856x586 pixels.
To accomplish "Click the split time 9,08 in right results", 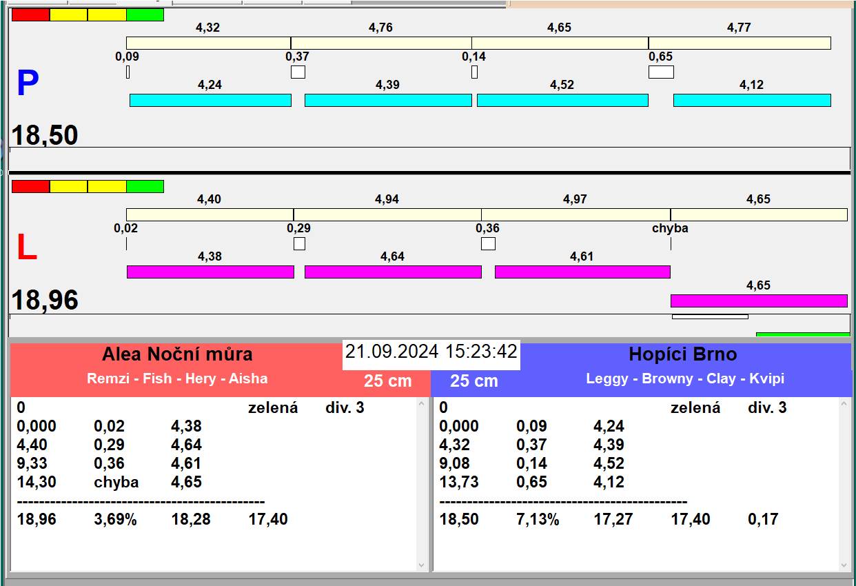I will [455, 464].
